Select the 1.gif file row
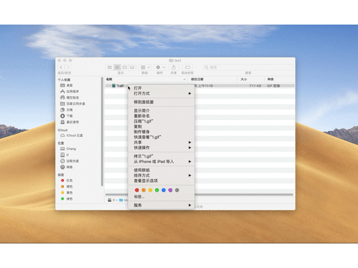The width and height of the screenshot is (358, 268). pos(200,85)
